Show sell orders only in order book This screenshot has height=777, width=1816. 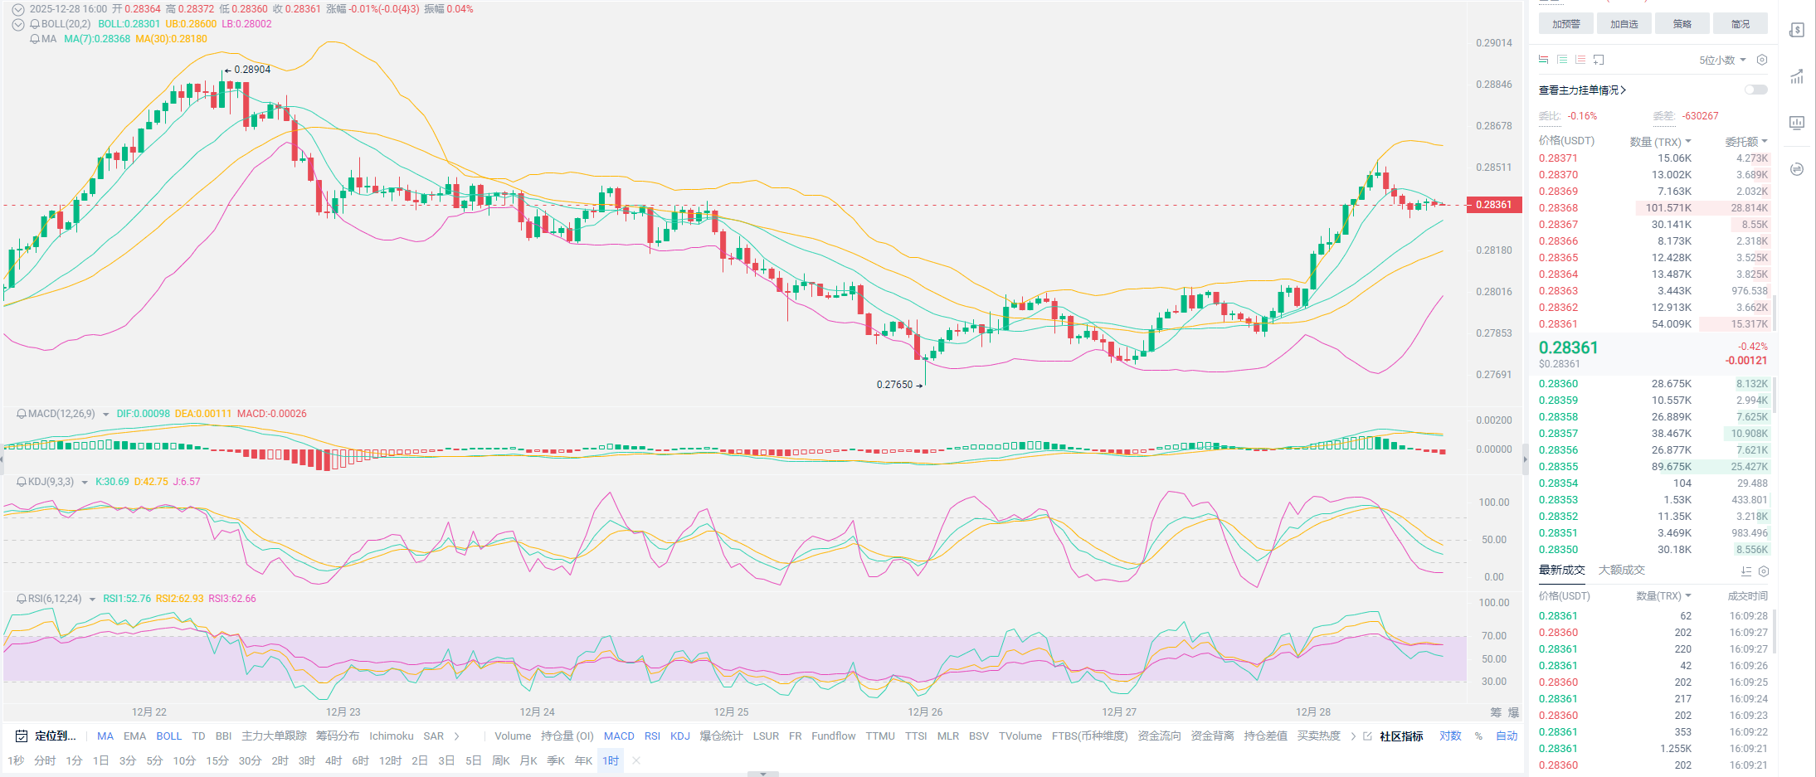coord(1580,60)
